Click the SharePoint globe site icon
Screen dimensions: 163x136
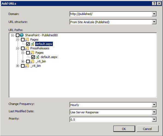pos(22,35)
